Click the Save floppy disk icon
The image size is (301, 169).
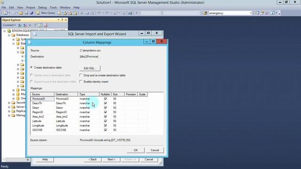coord(26,13)
